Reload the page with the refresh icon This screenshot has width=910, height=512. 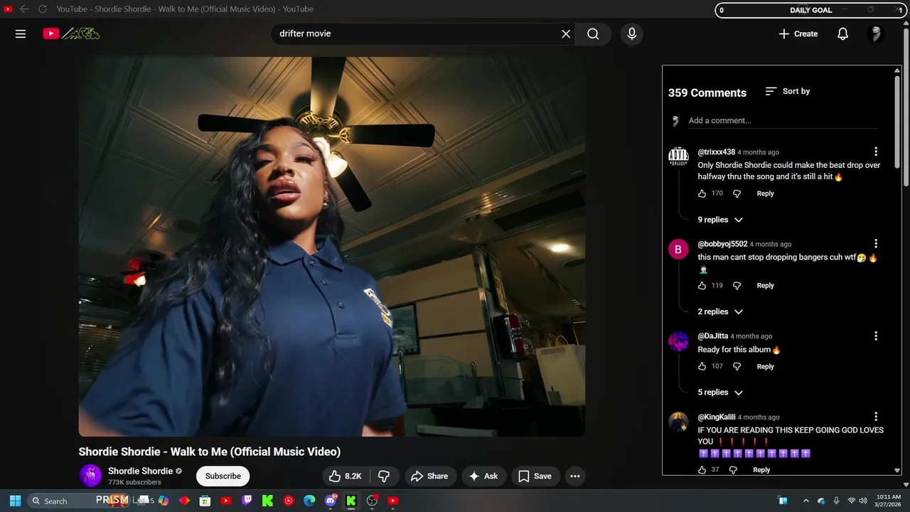point(43,9)
